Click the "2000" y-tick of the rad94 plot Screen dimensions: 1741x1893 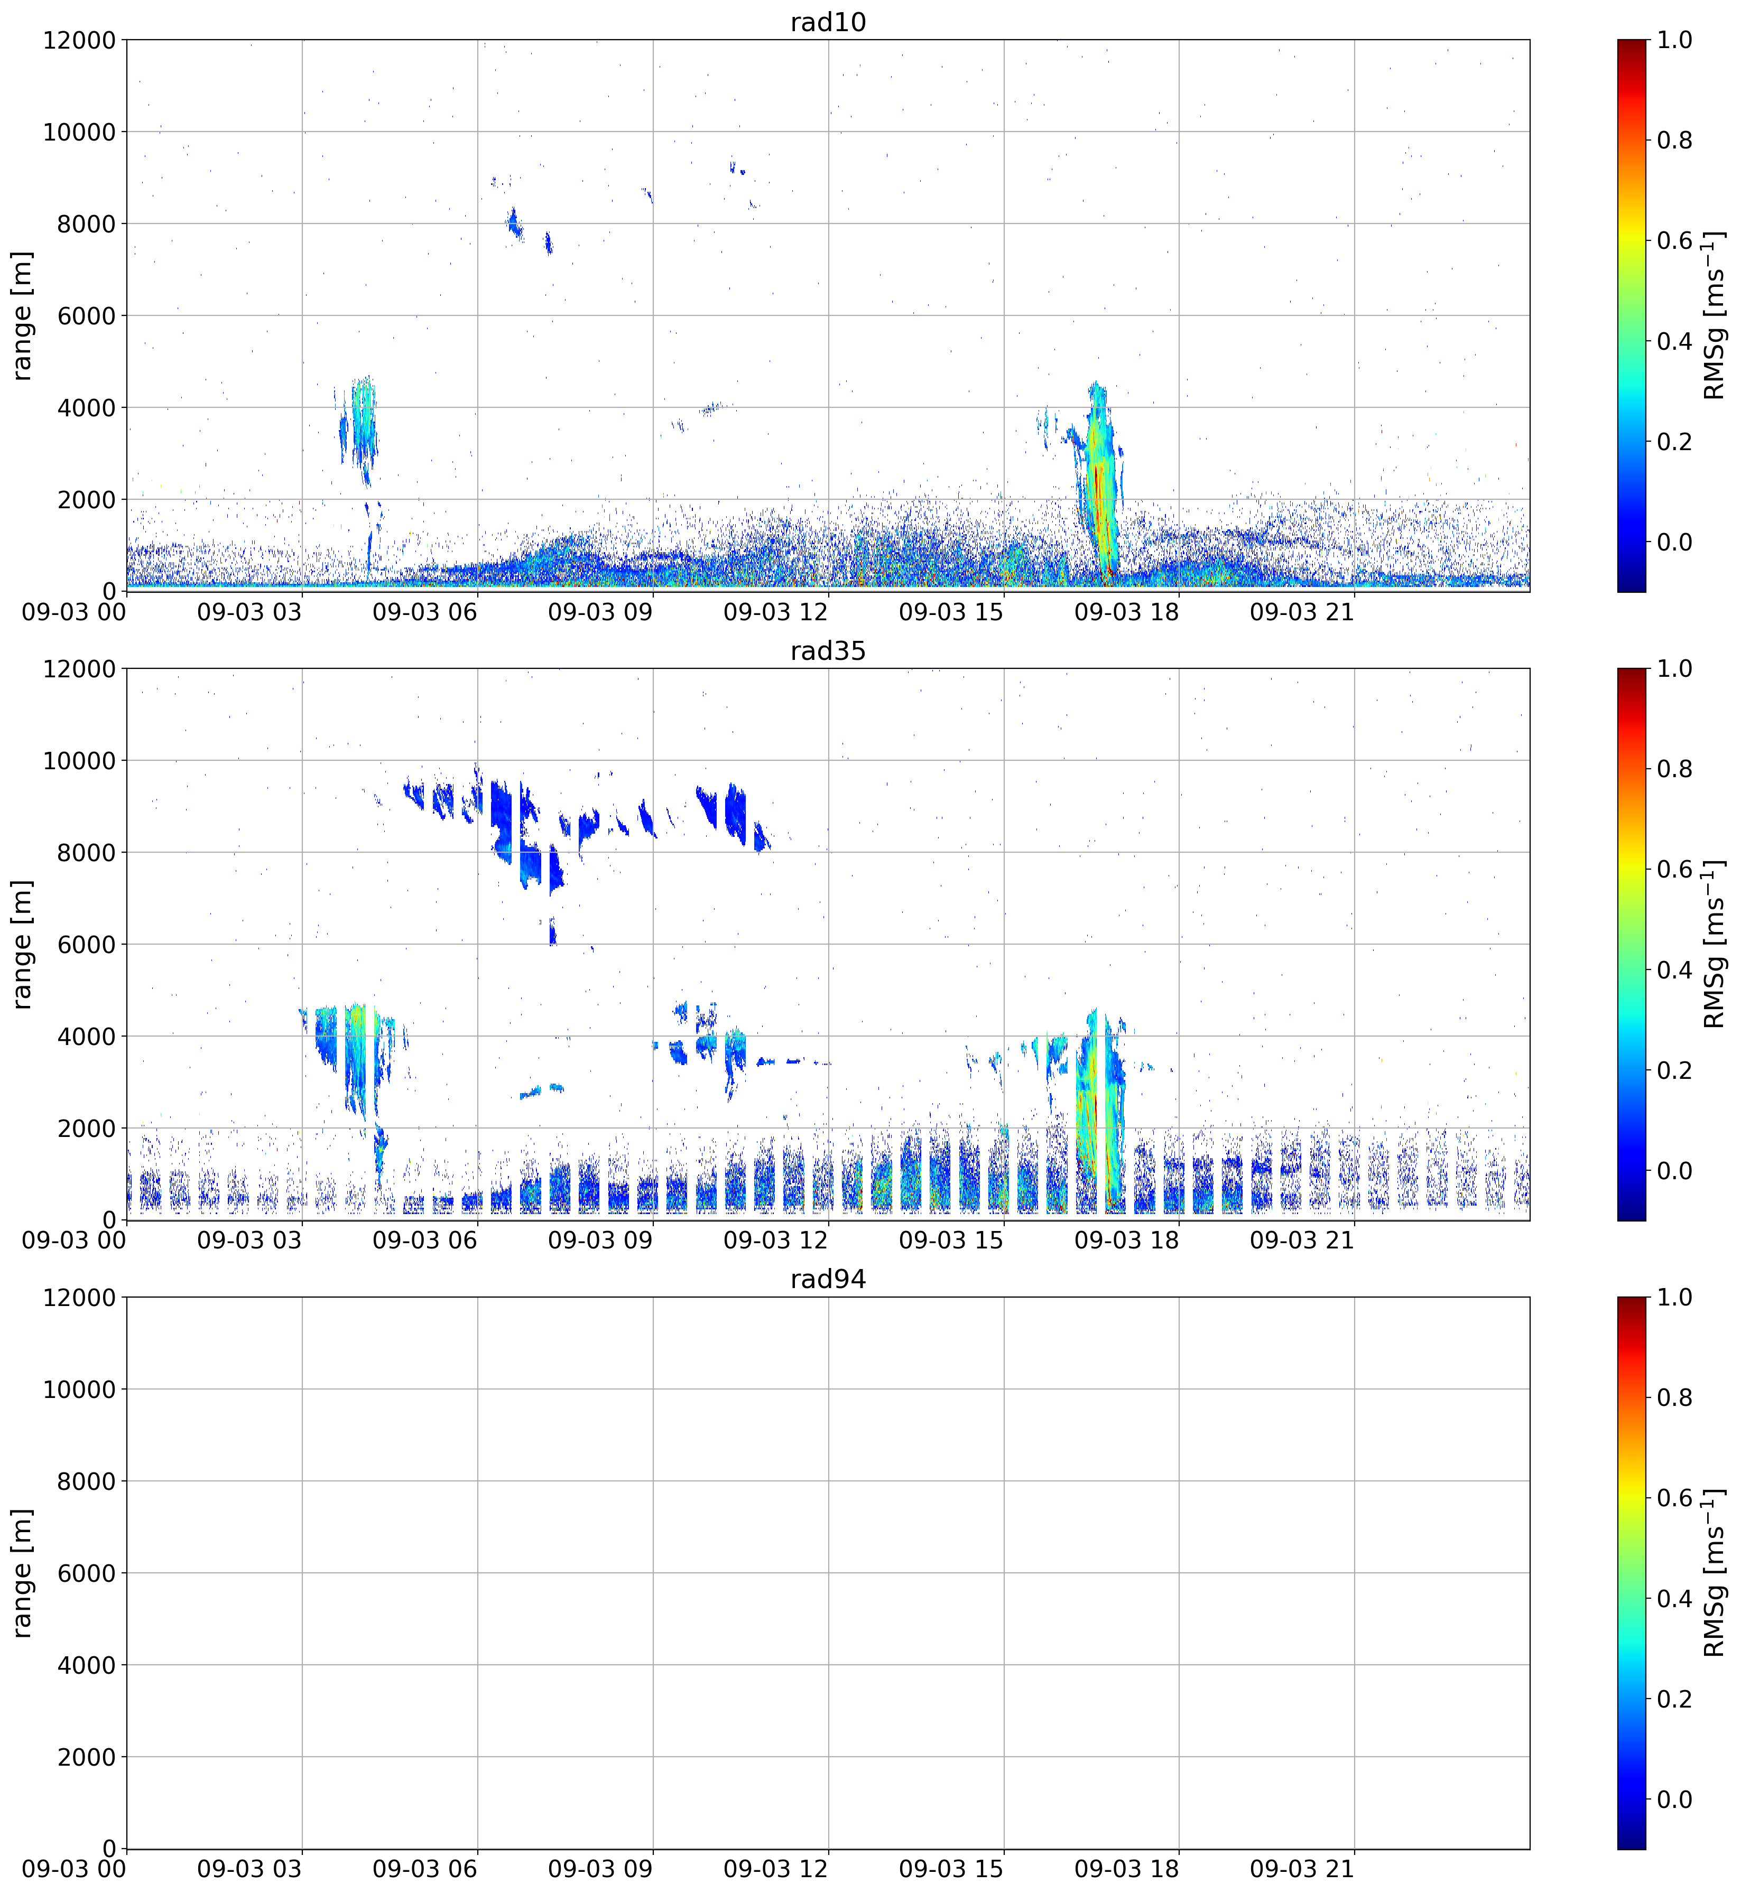87,1757
